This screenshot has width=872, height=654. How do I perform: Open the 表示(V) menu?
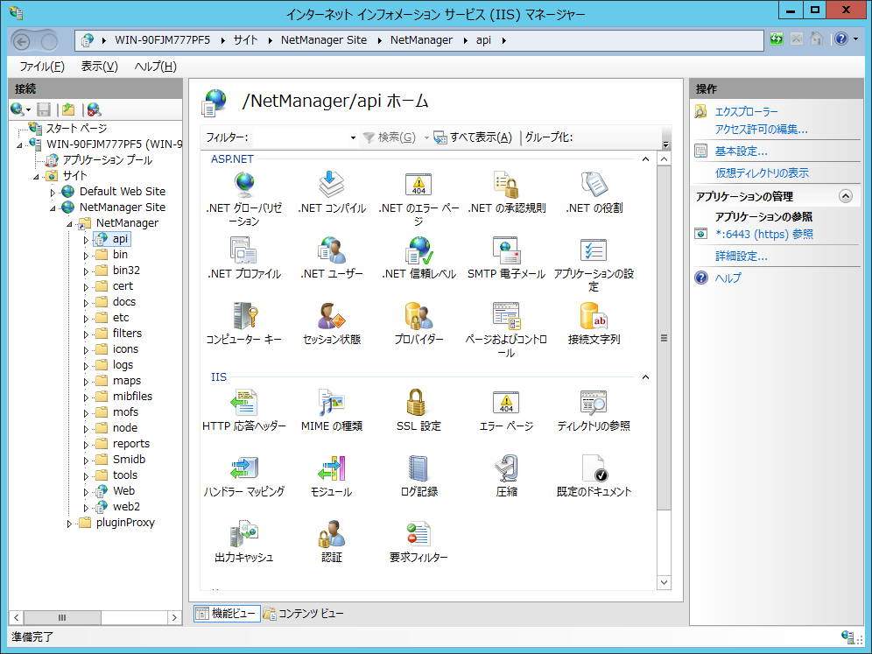[99, 67]
